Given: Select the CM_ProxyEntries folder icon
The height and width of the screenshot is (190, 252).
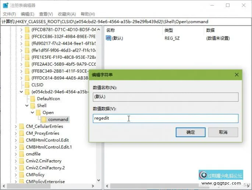Looking at the screenshot, I should click(22, 133).
